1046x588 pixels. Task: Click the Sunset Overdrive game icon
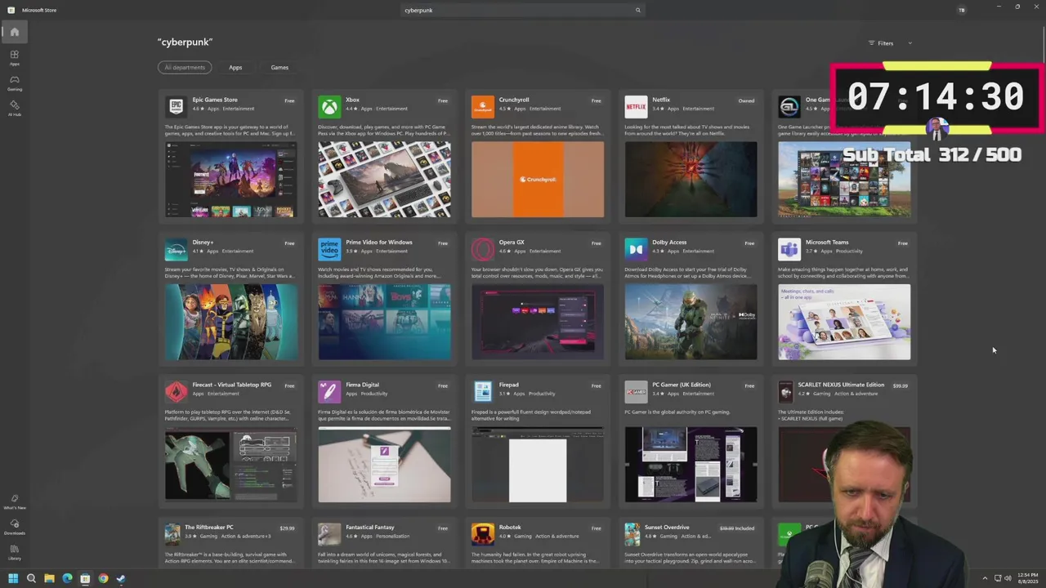(632, 534)
